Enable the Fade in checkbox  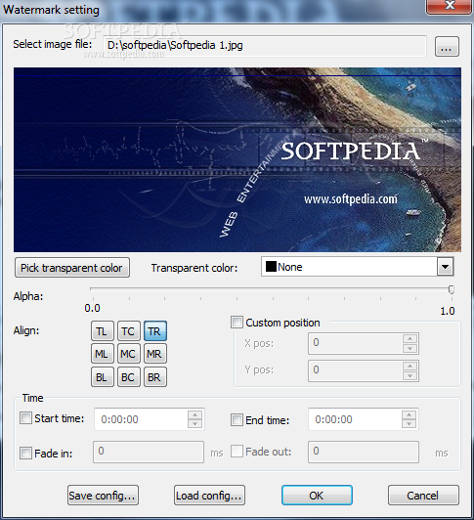(25, 453)
